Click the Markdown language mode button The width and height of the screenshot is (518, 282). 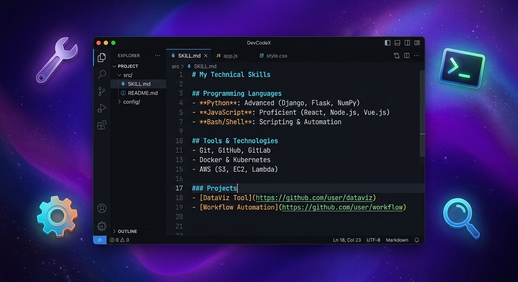click(397, 240)
